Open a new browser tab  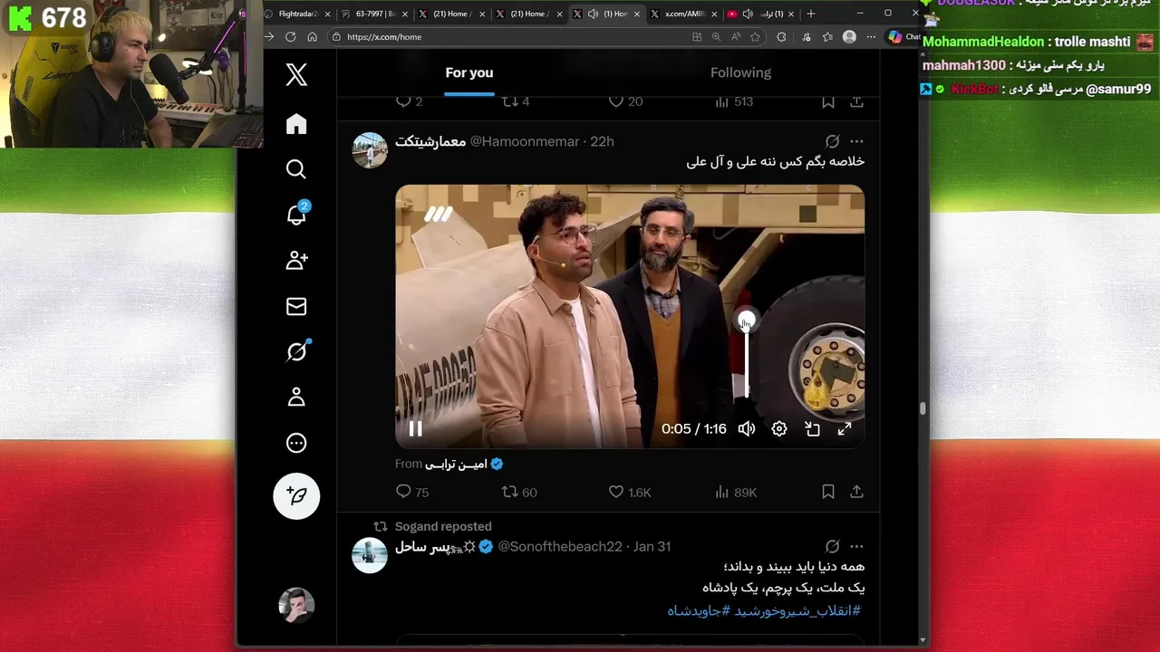click(811, 14)
